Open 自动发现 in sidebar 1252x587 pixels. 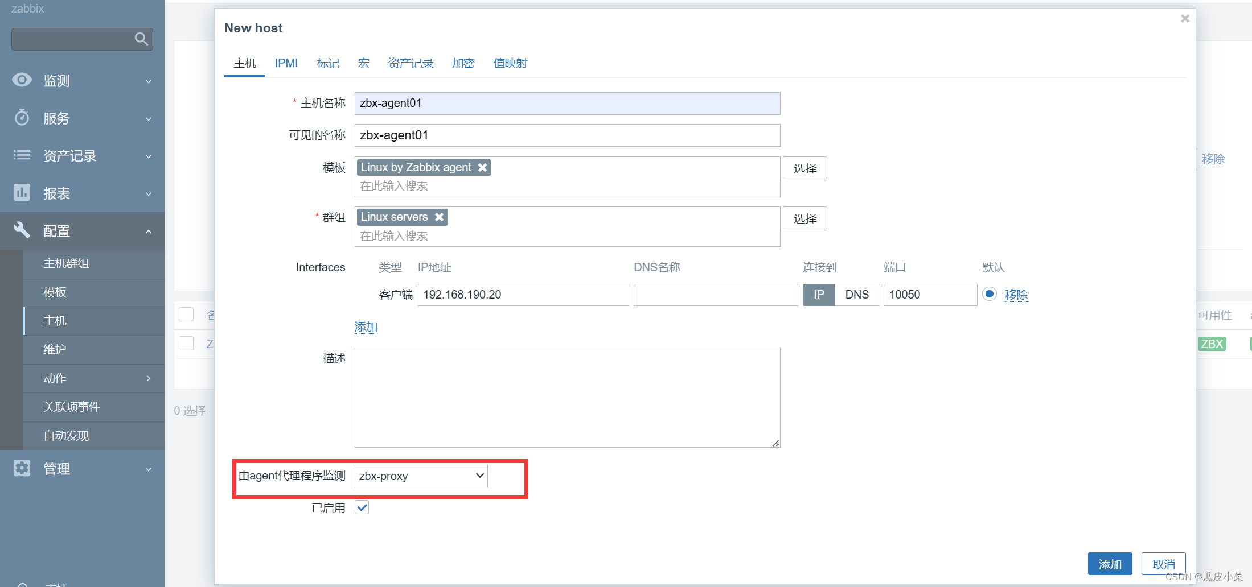click(x=93, y=436)
